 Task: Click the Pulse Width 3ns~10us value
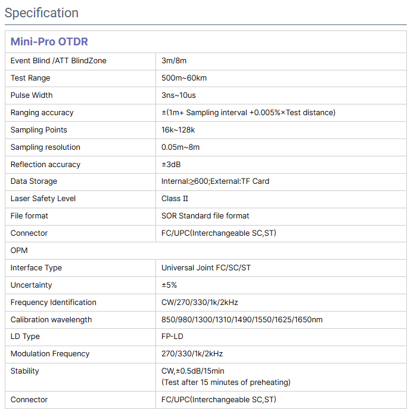point(179,95)
